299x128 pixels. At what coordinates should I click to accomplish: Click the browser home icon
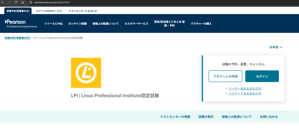[22, 2]
